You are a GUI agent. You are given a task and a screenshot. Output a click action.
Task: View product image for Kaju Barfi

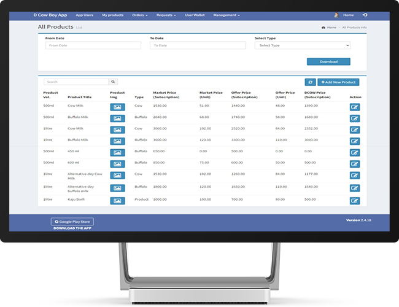pos(117,201)
